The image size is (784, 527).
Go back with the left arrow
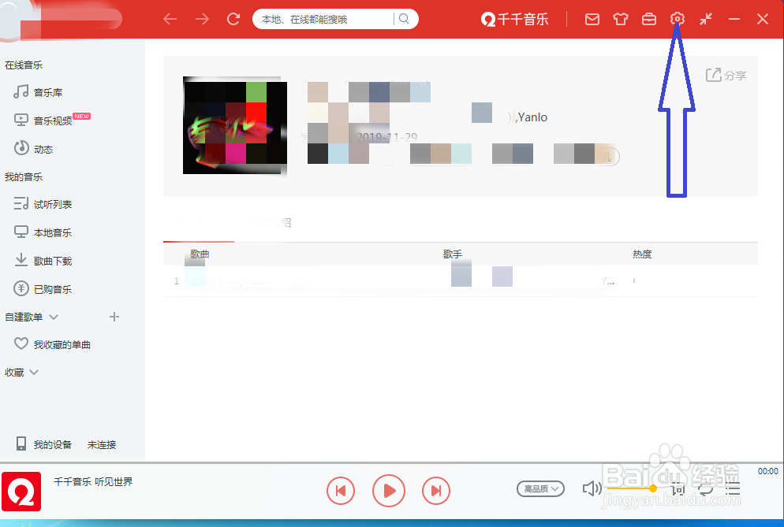[x=170, y=20]
